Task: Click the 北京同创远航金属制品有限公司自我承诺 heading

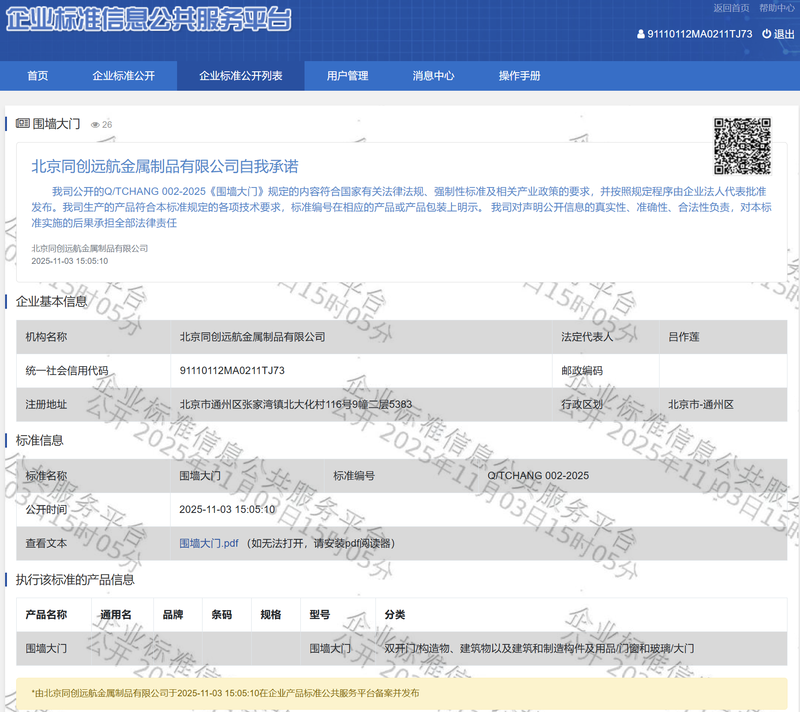Action: click(x=165, y=166)
